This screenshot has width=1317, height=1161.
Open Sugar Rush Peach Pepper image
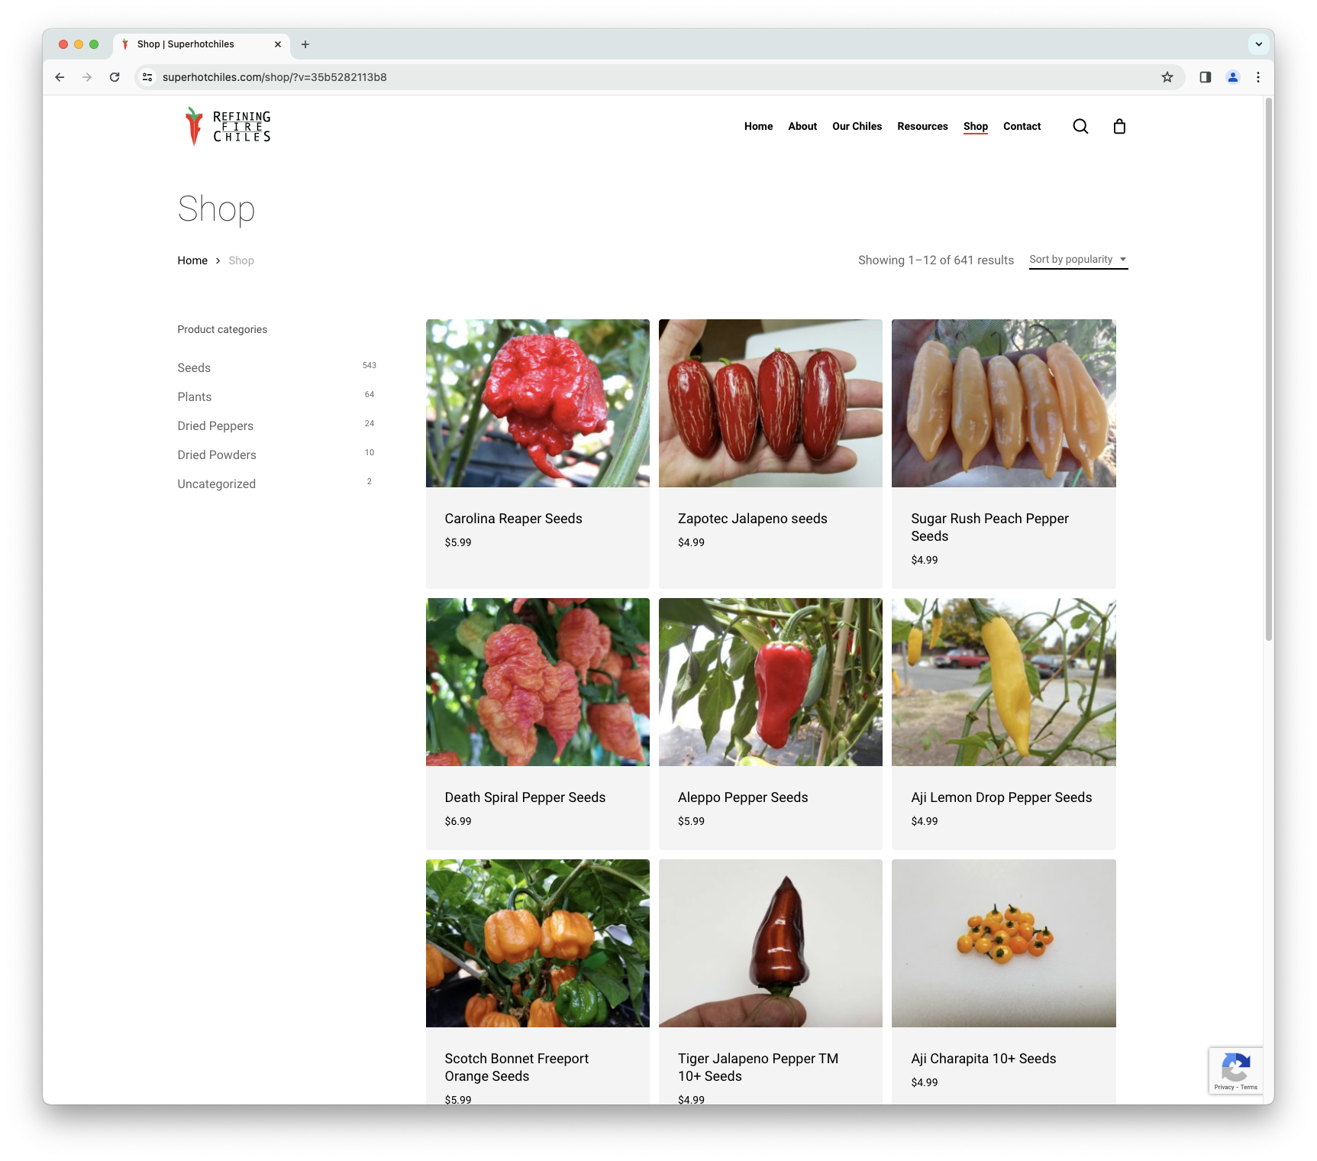(1003, 403)
